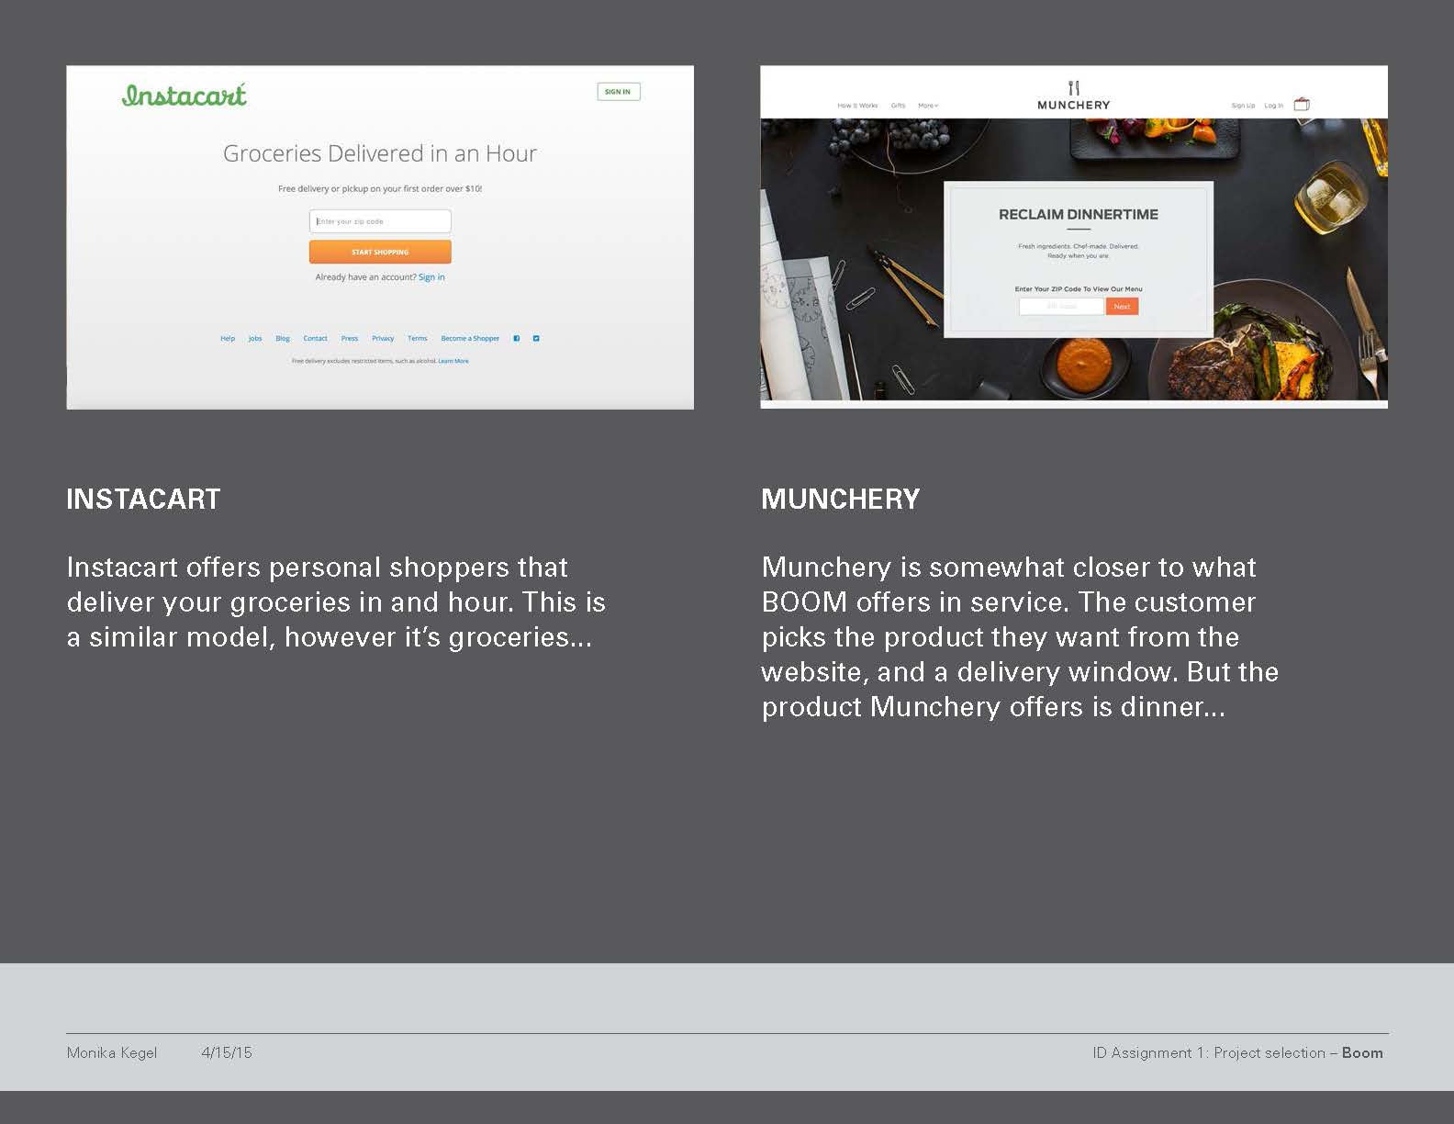Click the green Instacart logo
The image size is (1454, 1124).
[185, 95]
